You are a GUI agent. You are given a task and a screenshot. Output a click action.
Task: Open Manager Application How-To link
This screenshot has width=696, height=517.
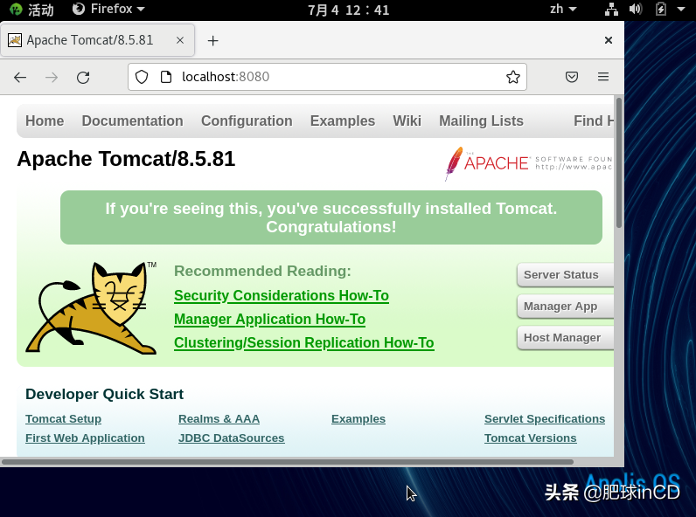[x=269, y=320]
